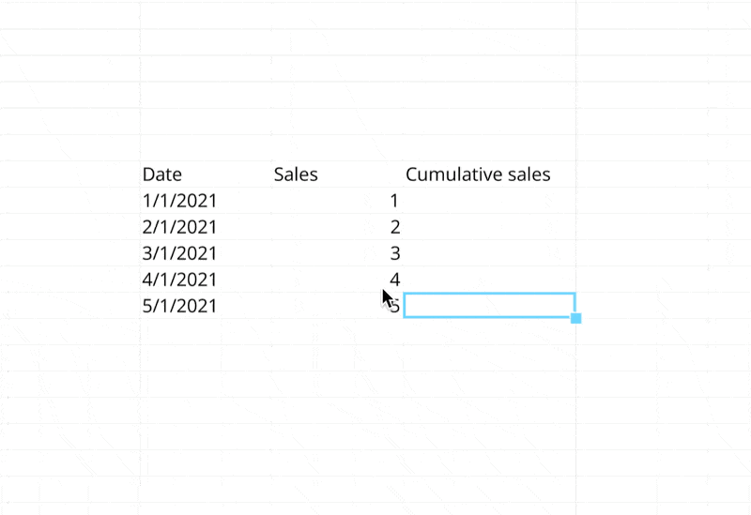The image size is (751, 515).
Task: Click the cell containing 1/1/2021
Action: (x=179, y=201)
